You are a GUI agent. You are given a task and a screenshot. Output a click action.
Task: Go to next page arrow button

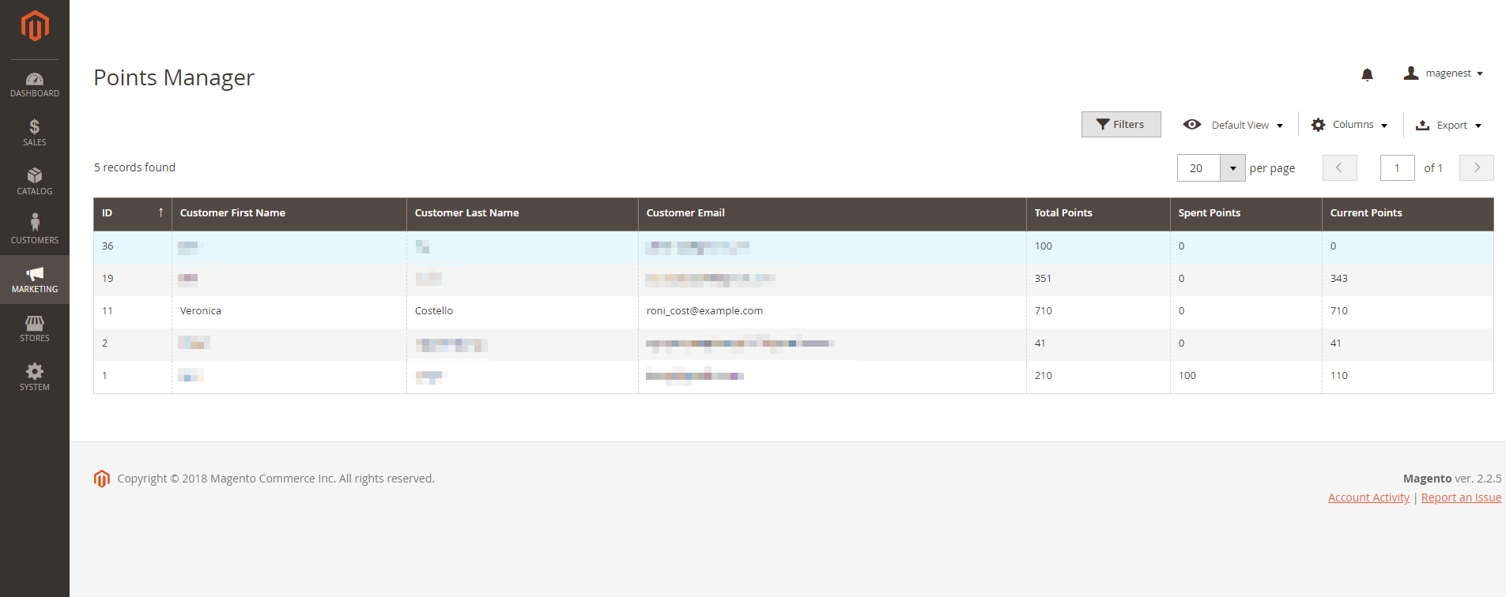click(1476, 168)
